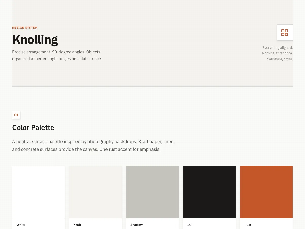Image resolution: width=305 pixels, height=229 pixels.
Task: Select the White color swatch
Action: click(x=39, y=192)
